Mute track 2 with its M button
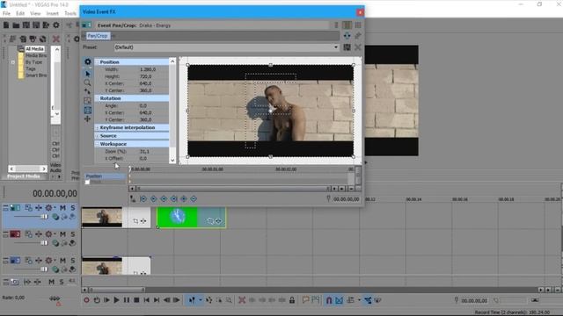The height and width of the screenshot is (316, 563). click(62, 234)
